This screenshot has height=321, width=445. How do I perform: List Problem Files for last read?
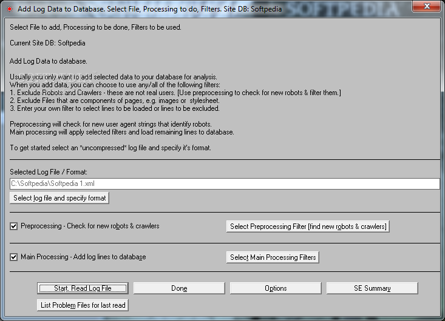83,305
